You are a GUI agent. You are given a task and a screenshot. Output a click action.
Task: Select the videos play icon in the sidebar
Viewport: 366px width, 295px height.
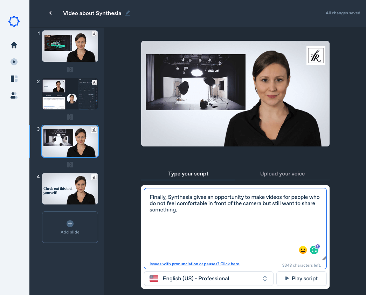click(x=14, y=62)
